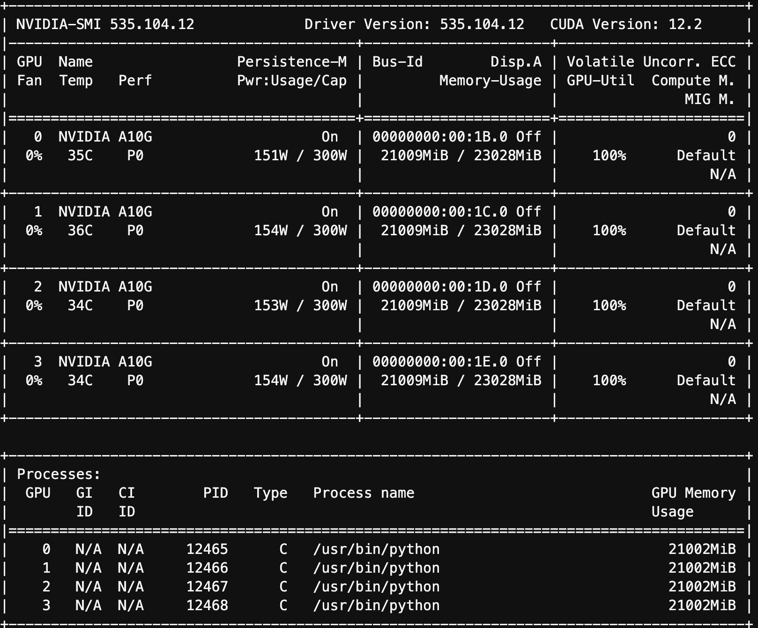The image size is (758, 628).
Task: Click the NVIDIA-SMI 535.104.12 header text
Action: click(x=105, y=24)
